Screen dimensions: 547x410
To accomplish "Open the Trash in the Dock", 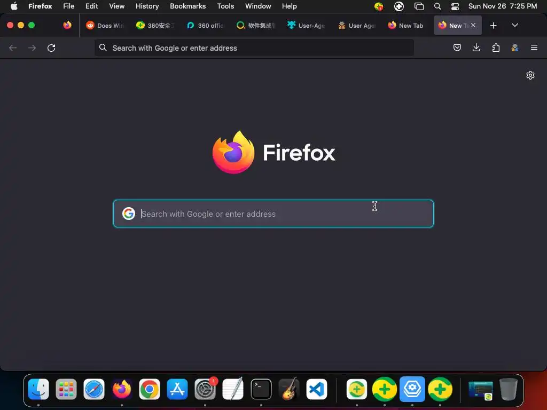I will [x=509, y=389].
